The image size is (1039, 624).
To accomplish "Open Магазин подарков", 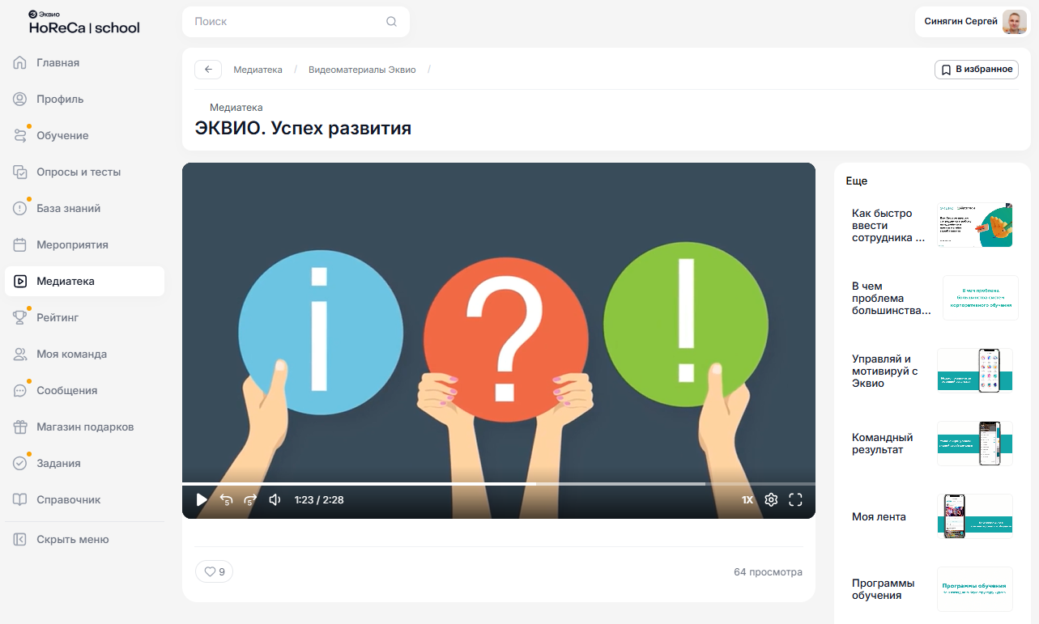I will pyautogui.click(x=84, y=427).
